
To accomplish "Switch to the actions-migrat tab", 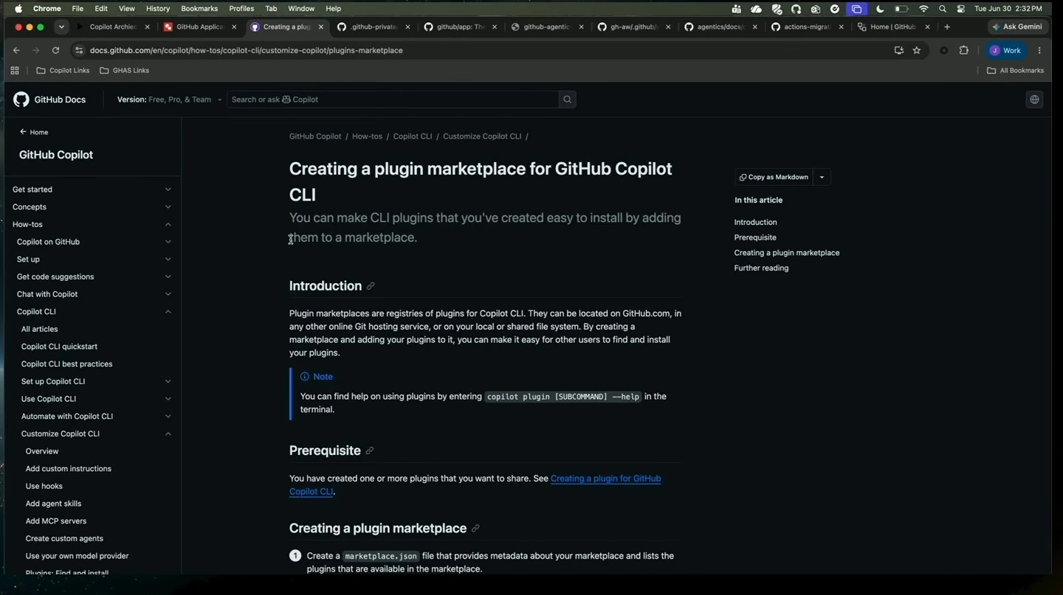I will 806,27.
